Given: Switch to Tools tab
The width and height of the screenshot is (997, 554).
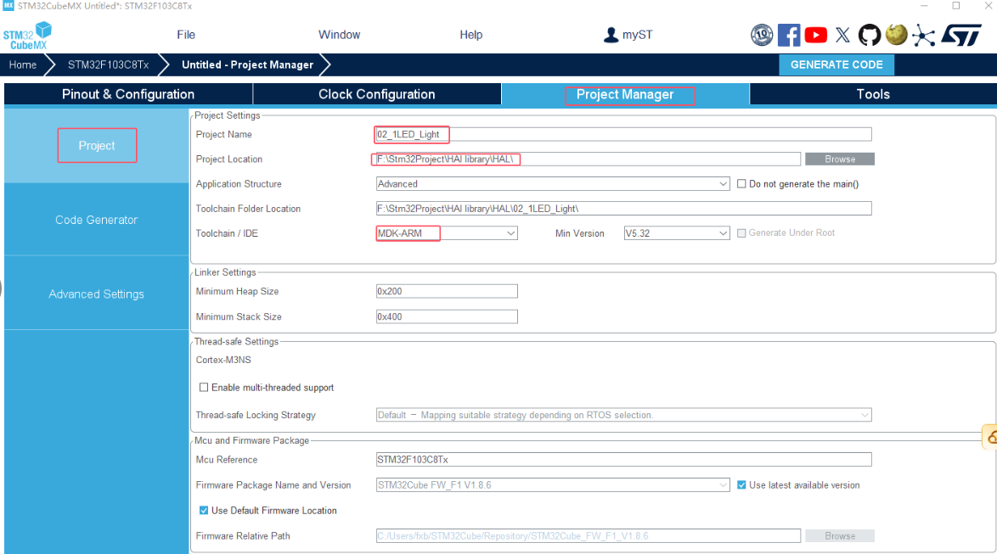Looking at the screenshot, I should click(x=873, y=94).
